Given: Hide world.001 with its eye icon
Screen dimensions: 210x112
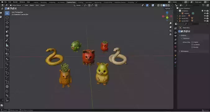Looking at the screenshot, I should [x=205, y=18].
